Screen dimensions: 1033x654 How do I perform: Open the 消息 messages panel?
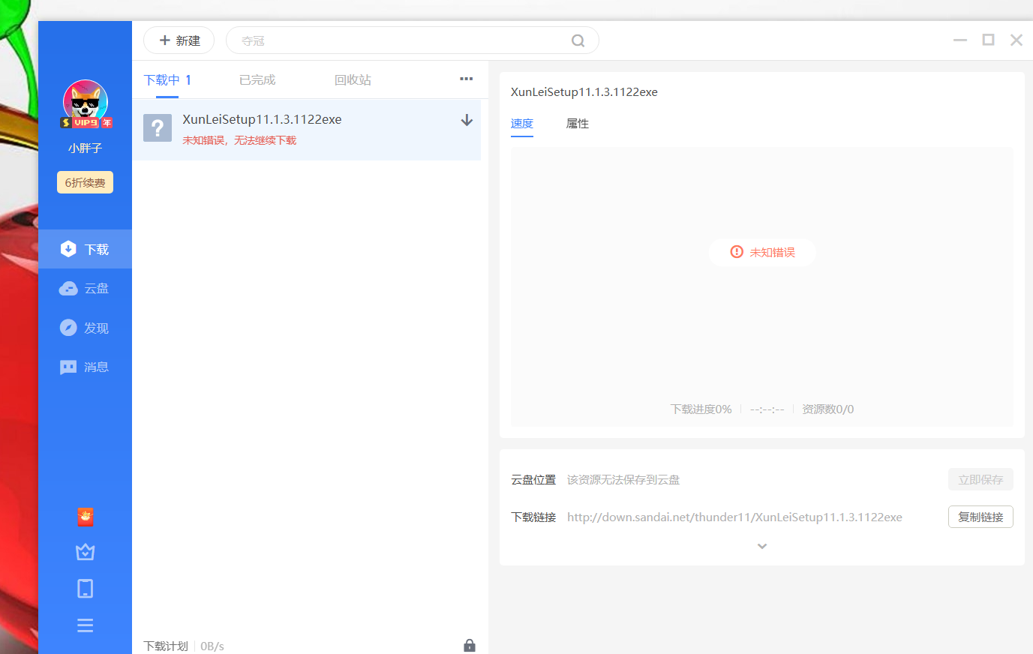click(85, 367)
